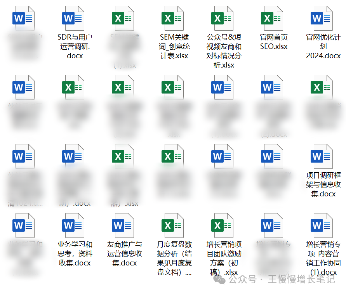The width and height of the screenshot is (346, 293).
Task: Open the 月度复盘数据分析 Word document icon
Action: pyautogui.click(x=172, y=225)
